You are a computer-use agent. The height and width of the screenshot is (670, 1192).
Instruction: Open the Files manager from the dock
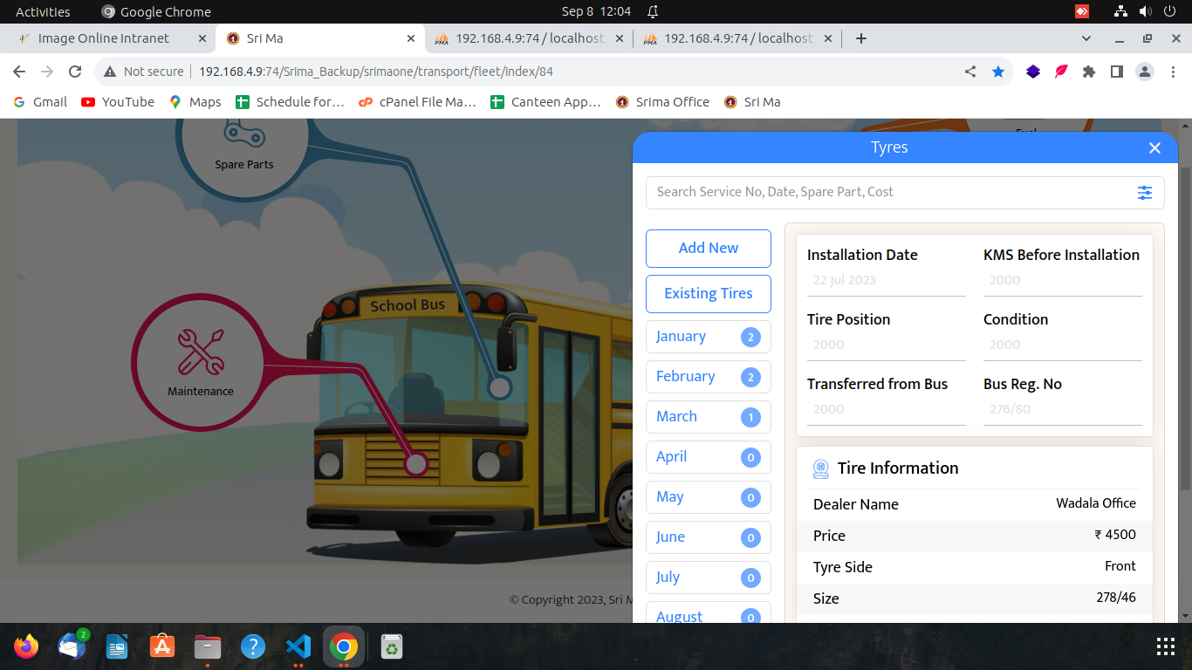208,646
